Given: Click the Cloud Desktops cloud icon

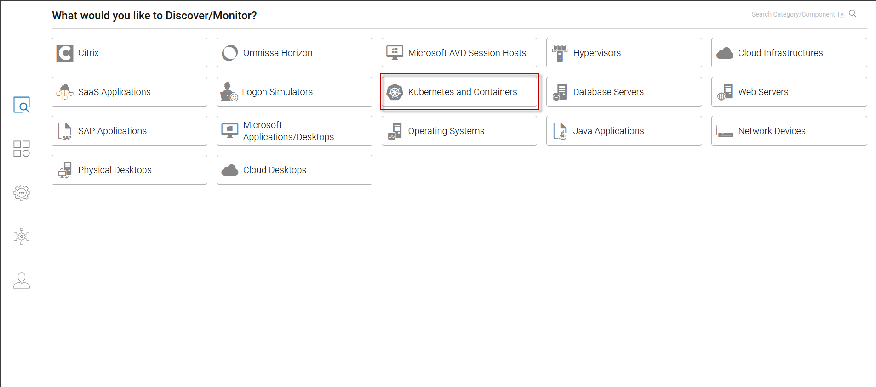Looking at the screenshot, I should 230,170.
